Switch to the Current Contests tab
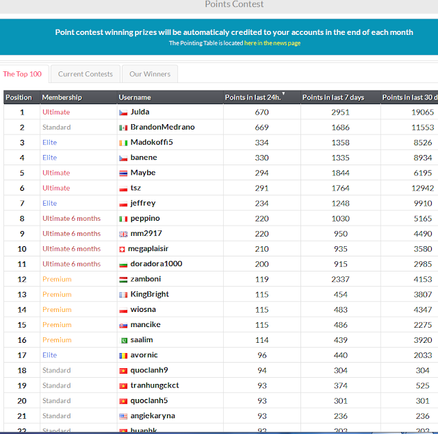The width and height of the screenshot is (438, 434). pos(86,74)
